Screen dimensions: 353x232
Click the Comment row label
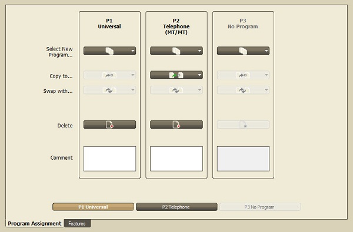pos(61,158)
